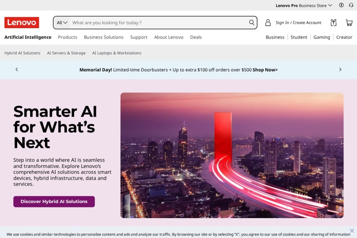Image resolution: width=357 pixels, height=238 pixels.
Task: Click the headset contact support icon
Action: 351,5
